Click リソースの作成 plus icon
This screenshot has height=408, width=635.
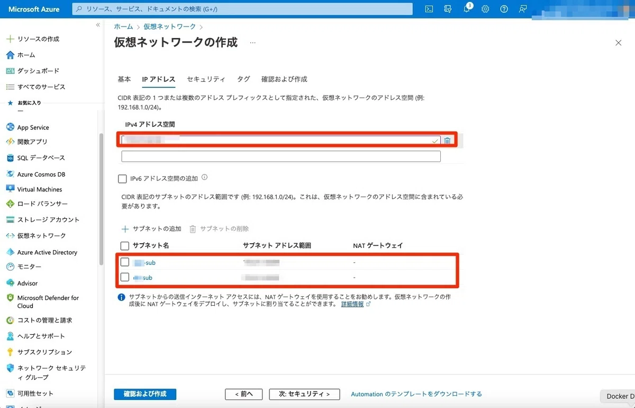[10, 39]
